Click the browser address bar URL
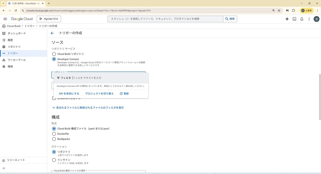This screenshot has height=174, width=321. [x=89, y=10]
